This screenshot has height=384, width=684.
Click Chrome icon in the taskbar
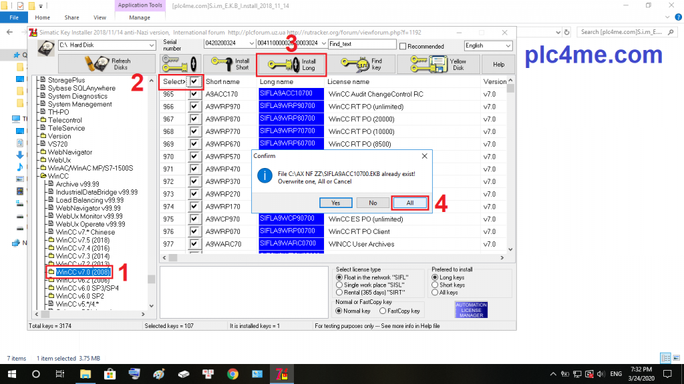(x=232, y=374)
